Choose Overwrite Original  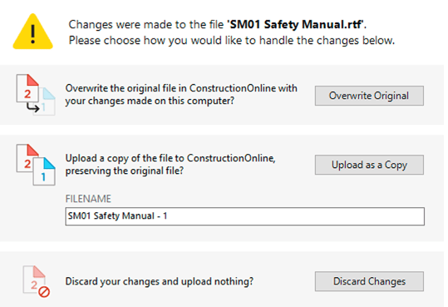pos(369,96)
